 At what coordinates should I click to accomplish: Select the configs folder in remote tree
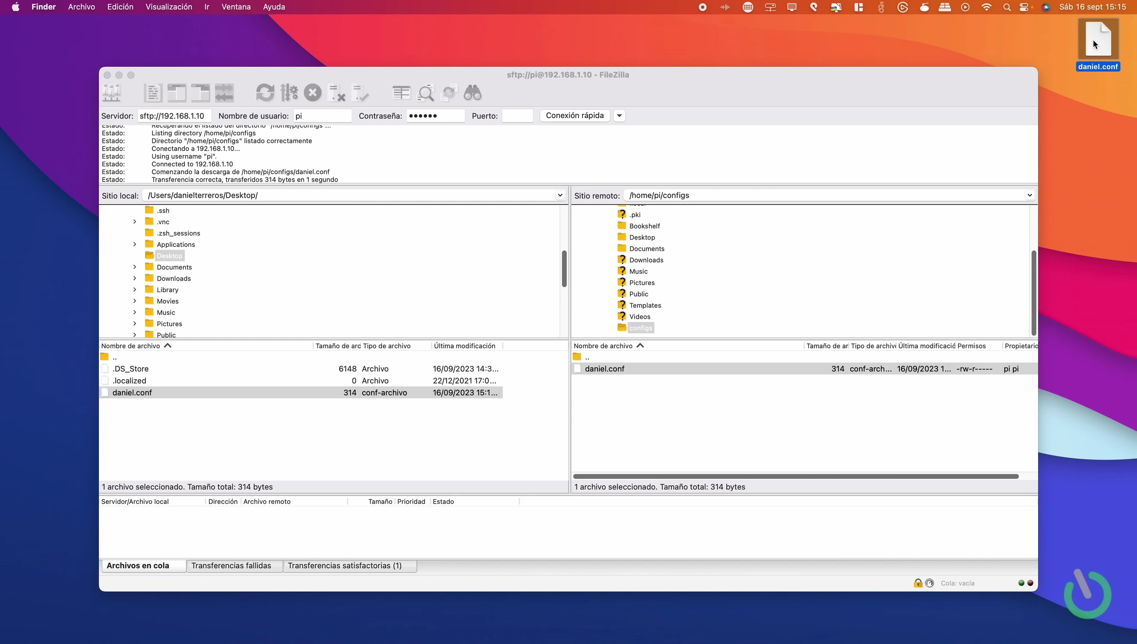640,328
